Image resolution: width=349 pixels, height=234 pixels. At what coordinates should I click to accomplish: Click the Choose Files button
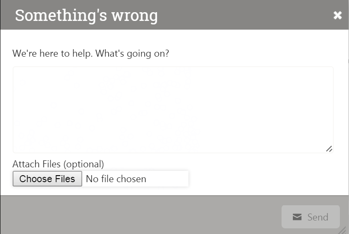[47, 179]
